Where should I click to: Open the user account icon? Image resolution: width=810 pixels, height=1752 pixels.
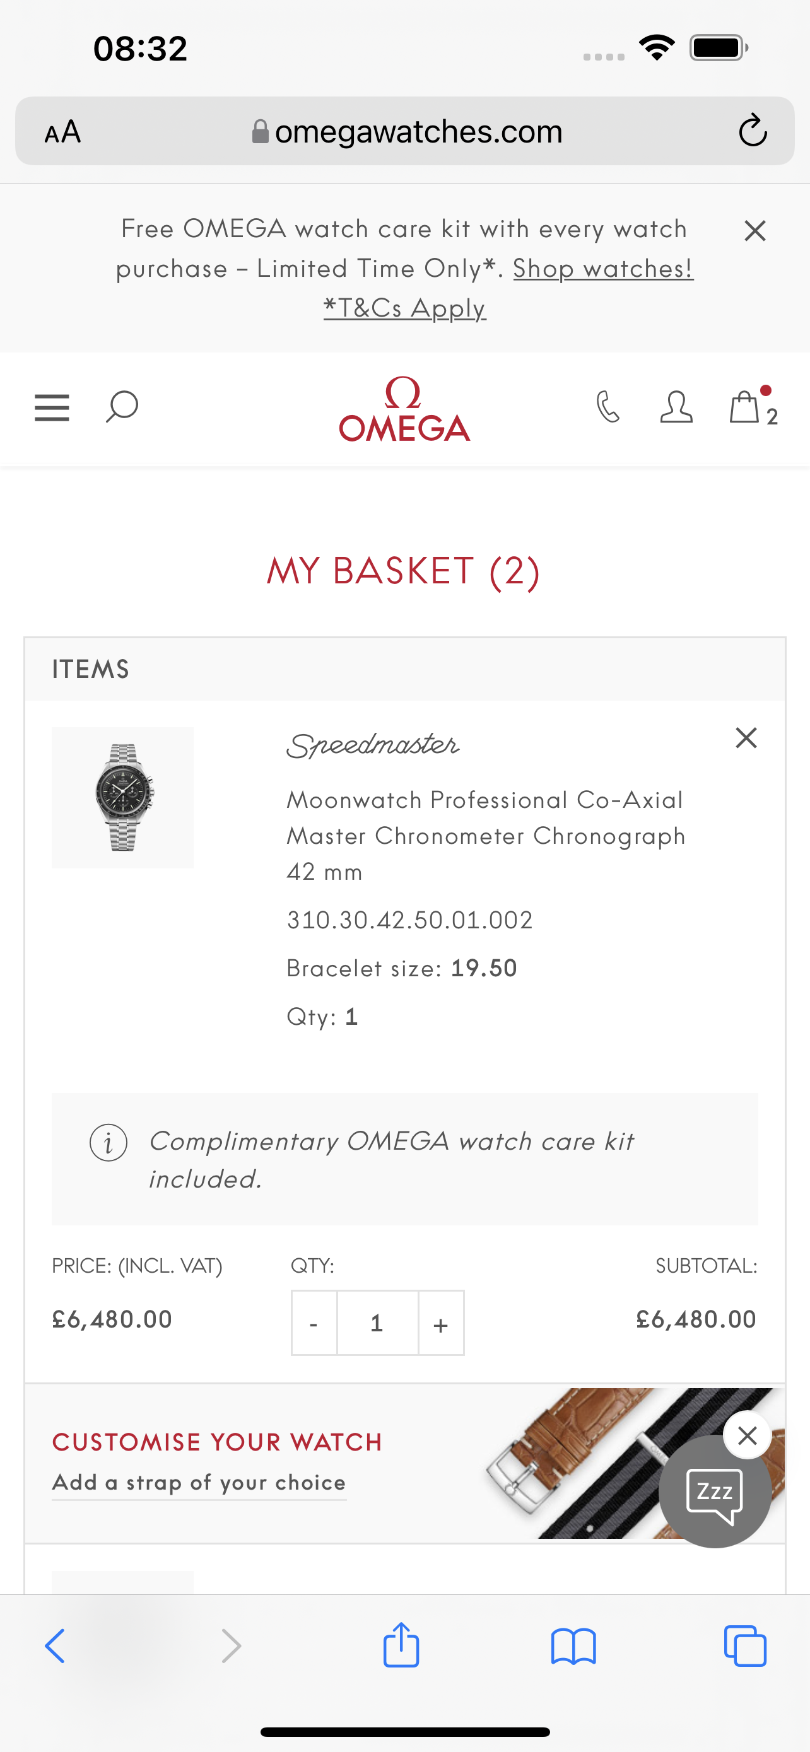point(676,407)
